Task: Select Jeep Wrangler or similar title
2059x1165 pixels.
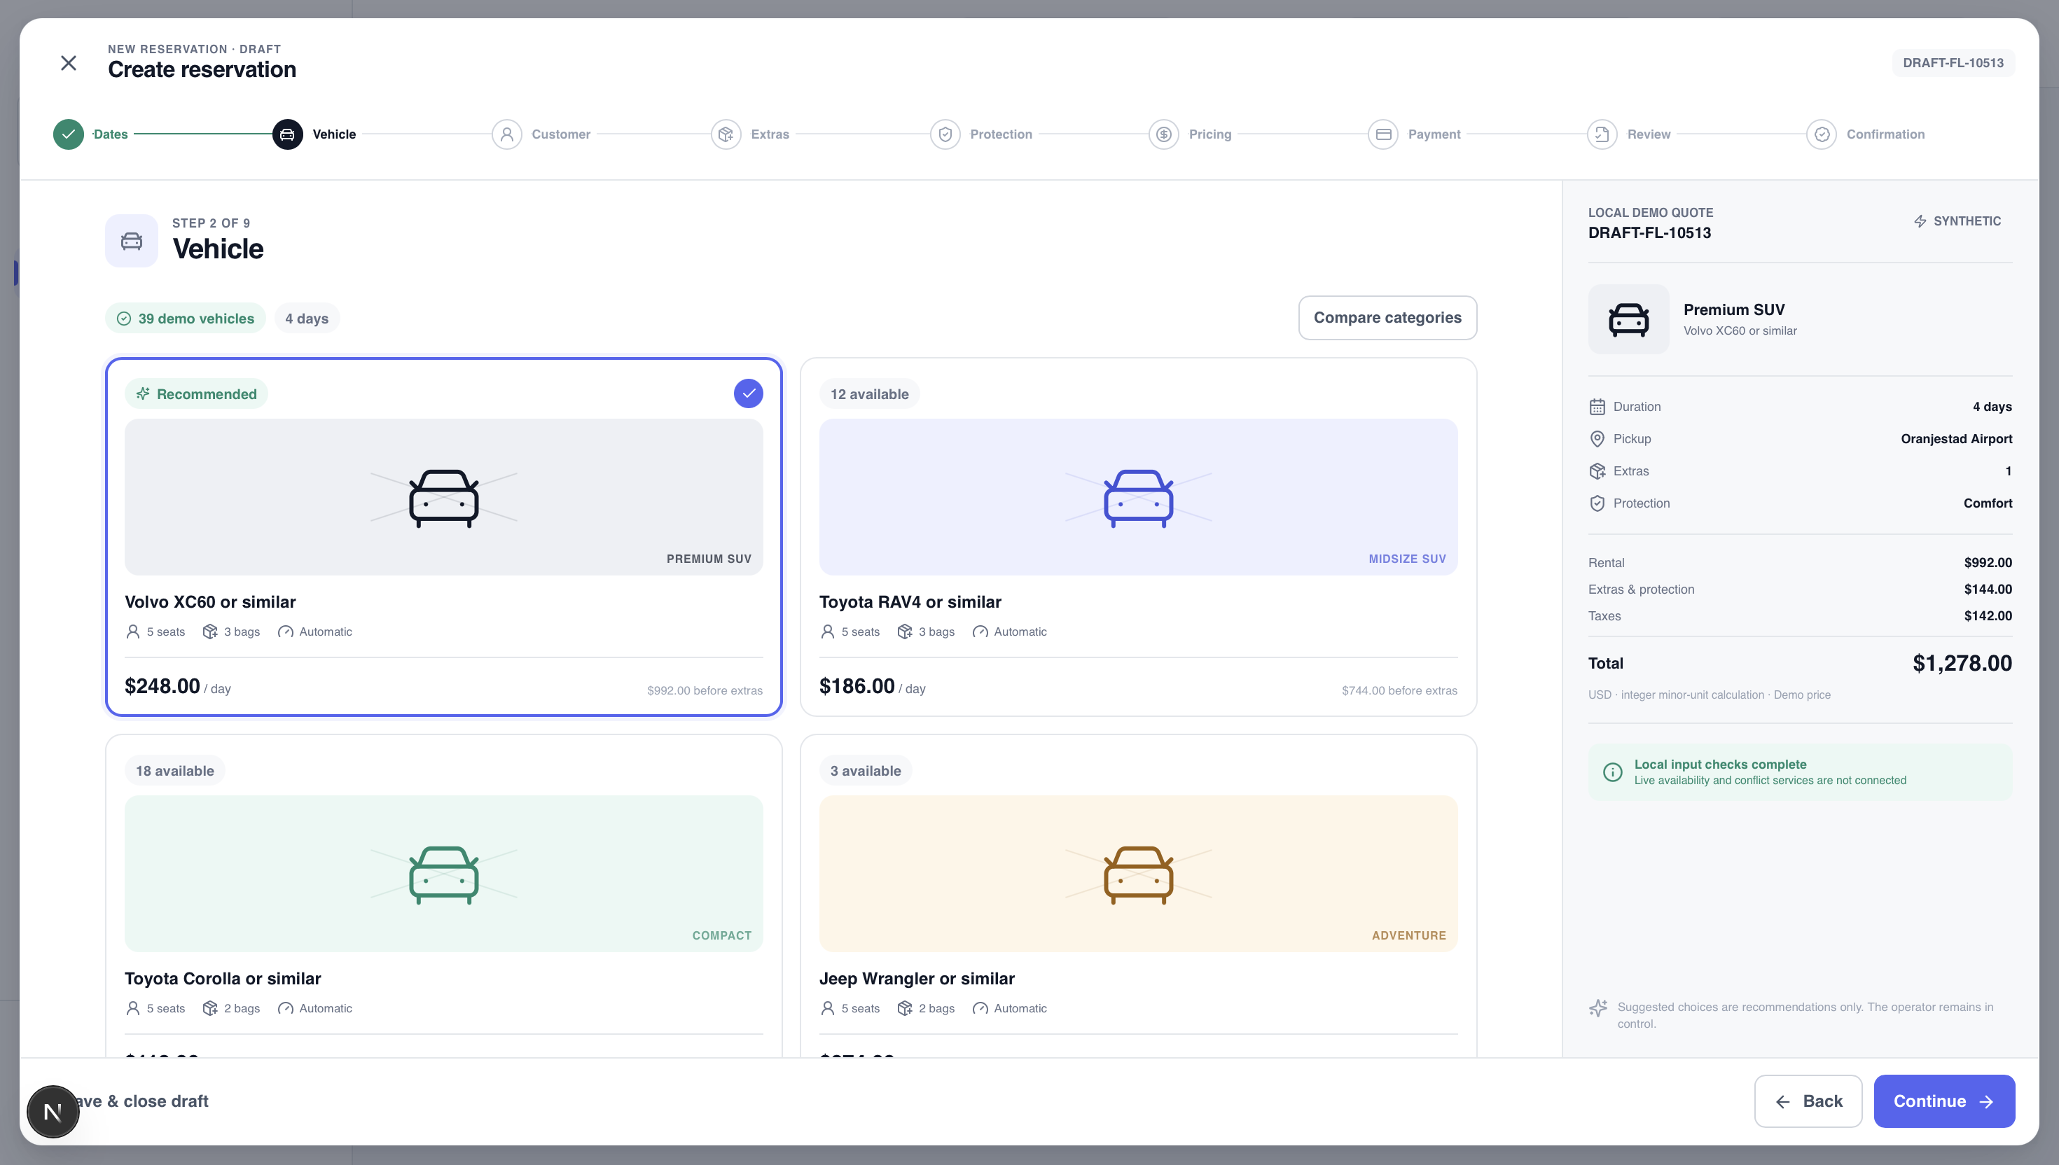Action: pyautogui.click(x=916, y=979)
